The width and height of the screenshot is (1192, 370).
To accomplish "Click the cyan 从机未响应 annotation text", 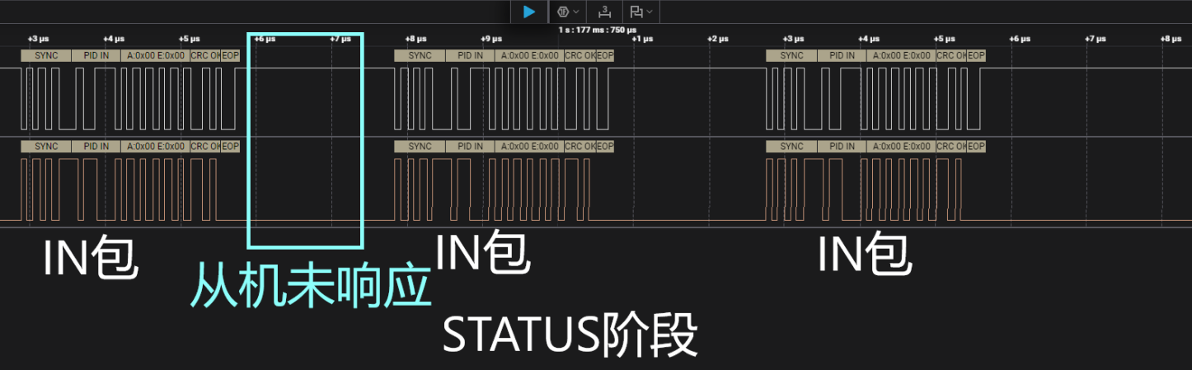I will (311, 286).
